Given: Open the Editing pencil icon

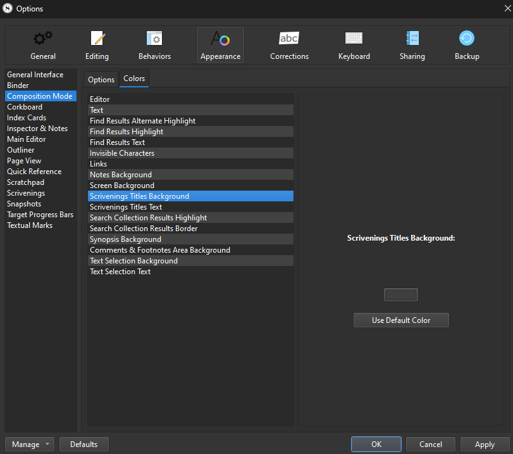Looking at the screenshot, I should (97, 39).
